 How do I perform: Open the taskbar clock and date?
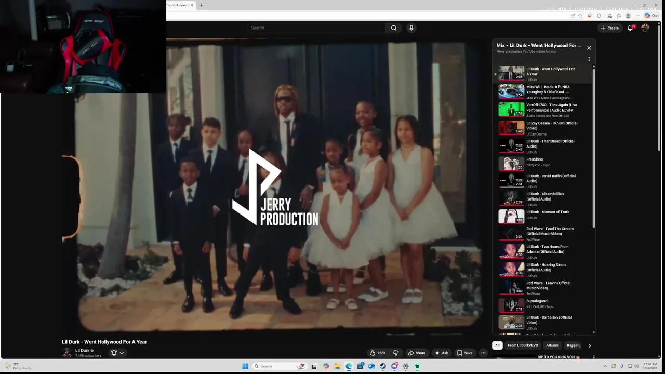(x=650, y=366)
